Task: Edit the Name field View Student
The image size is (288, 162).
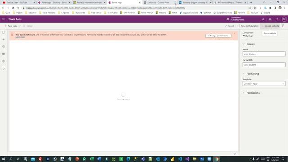Action: [x=264, y=54]
